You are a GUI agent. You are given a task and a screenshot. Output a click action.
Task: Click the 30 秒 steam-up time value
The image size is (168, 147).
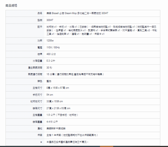click(x=49, y=68)
